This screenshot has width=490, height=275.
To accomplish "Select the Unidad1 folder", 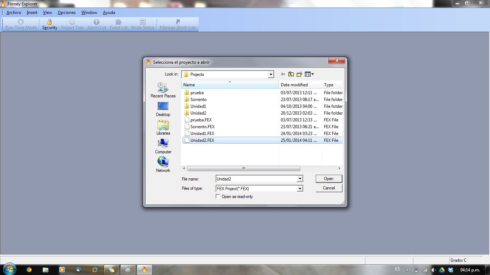I will [x=198, y=106].
